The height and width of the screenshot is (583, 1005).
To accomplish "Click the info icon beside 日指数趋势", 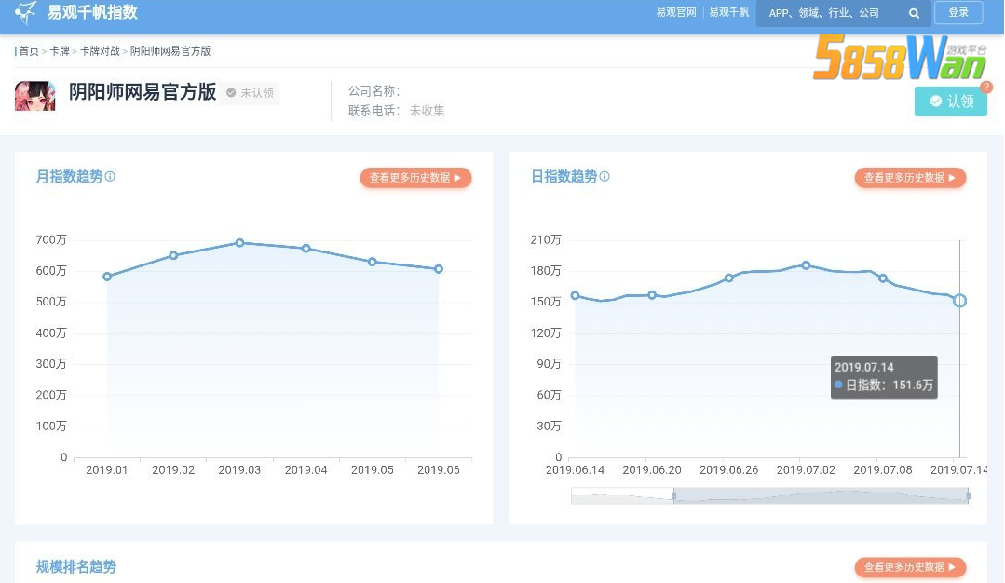I will (x=604, y=176).
